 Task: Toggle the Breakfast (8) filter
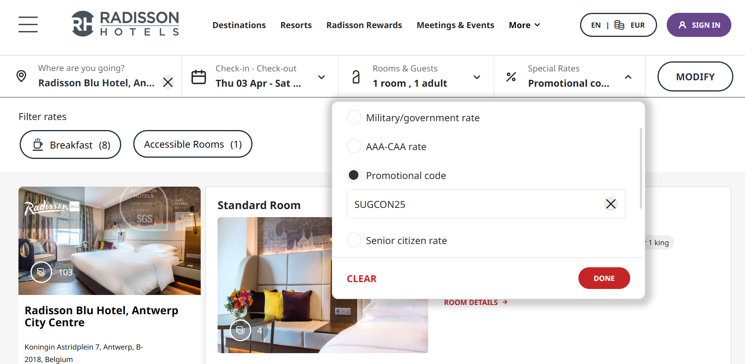[x=70, y=144]
